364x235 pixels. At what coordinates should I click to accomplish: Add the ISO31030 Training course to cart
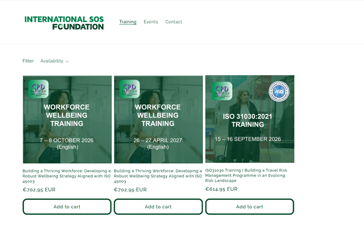click(x=249, y=207)
